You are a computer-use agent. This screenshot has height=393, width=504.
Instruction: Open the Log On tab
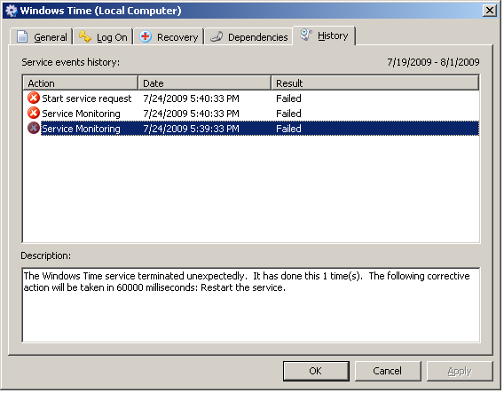pos(104,36)
